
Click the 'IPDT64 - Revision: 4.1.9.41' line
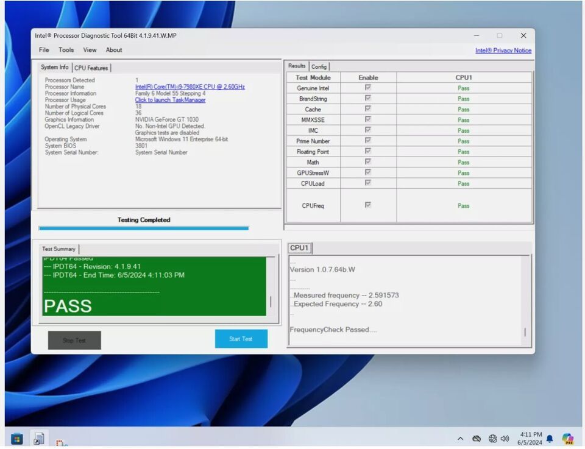92,267
